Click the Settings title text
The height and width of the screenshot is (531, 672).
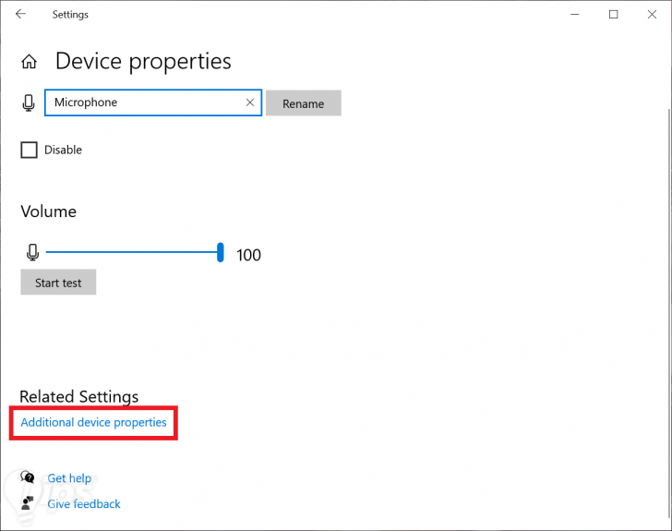(70, 15)
